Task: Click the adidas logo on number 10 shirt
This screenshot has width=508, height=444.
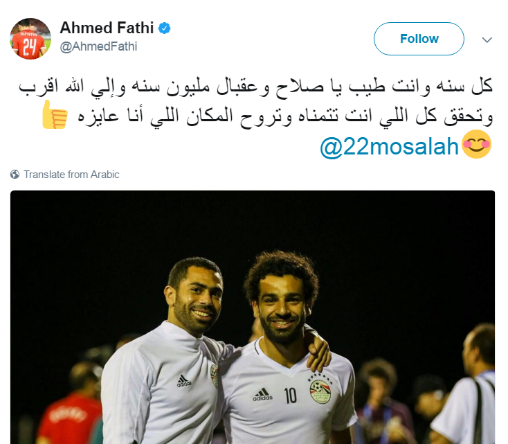Action: pyautogui.click(x=263, y=394)
